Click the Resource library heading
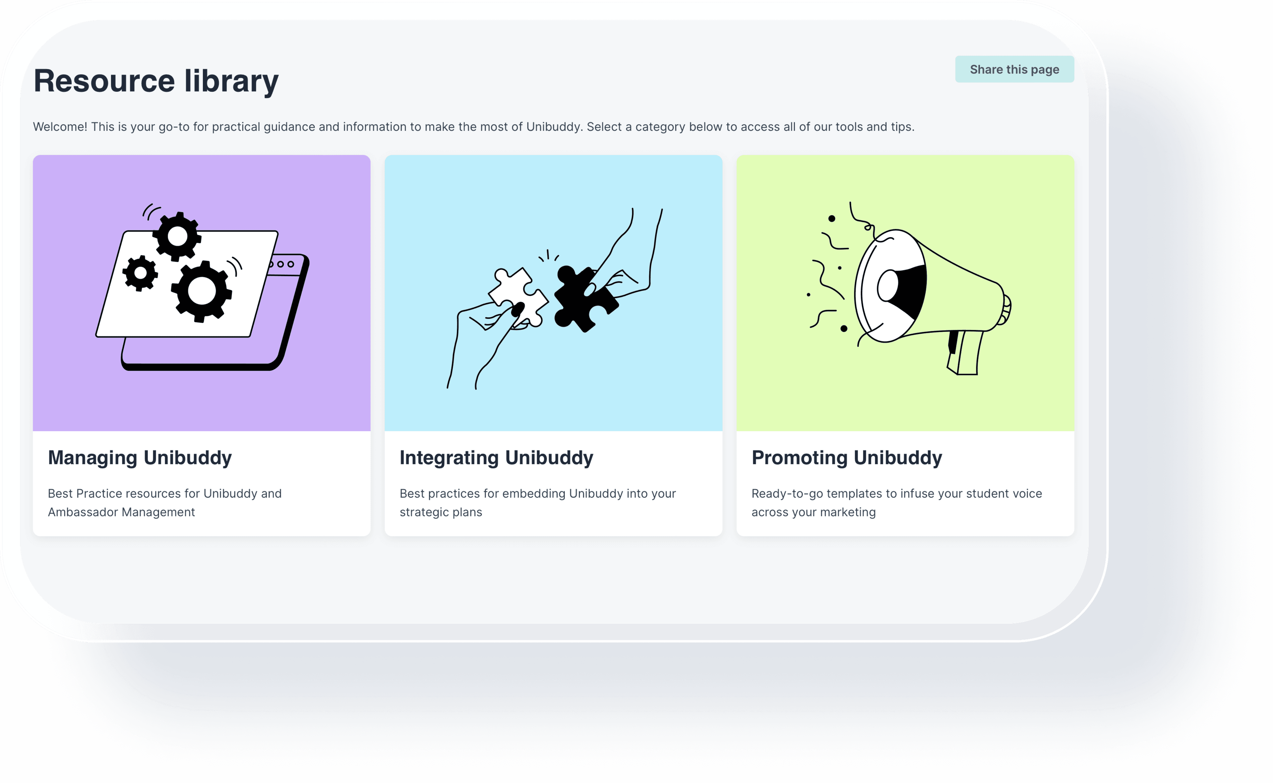1273x783 pixels. (x=156, y=81)
